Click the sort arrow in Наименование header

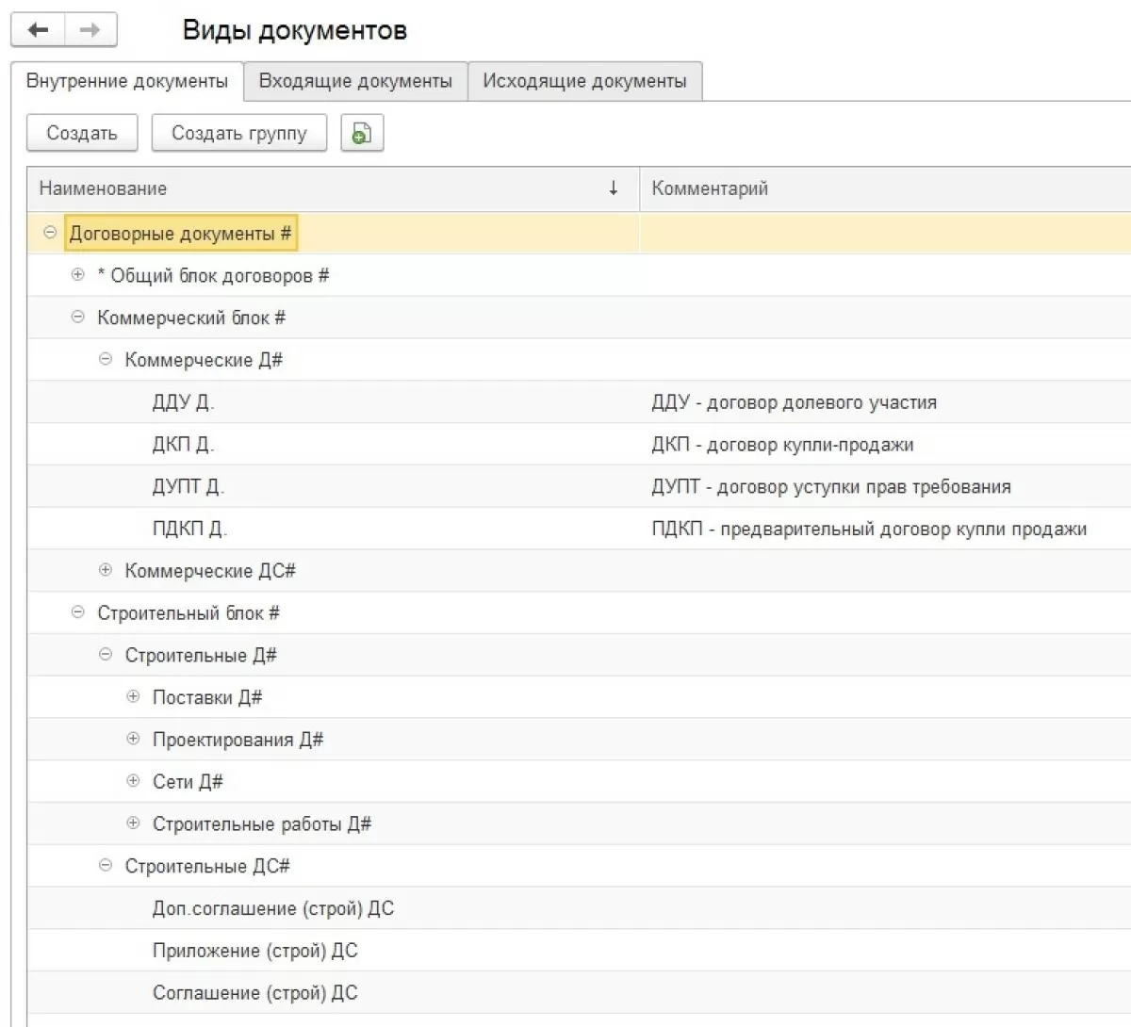(x=614, y=188)
